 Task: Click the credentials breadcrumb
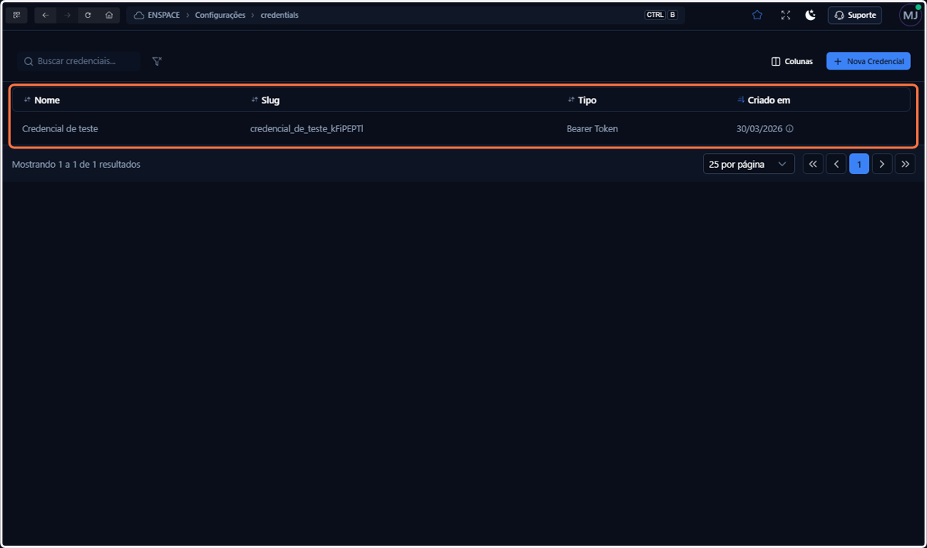pos(279,15)
